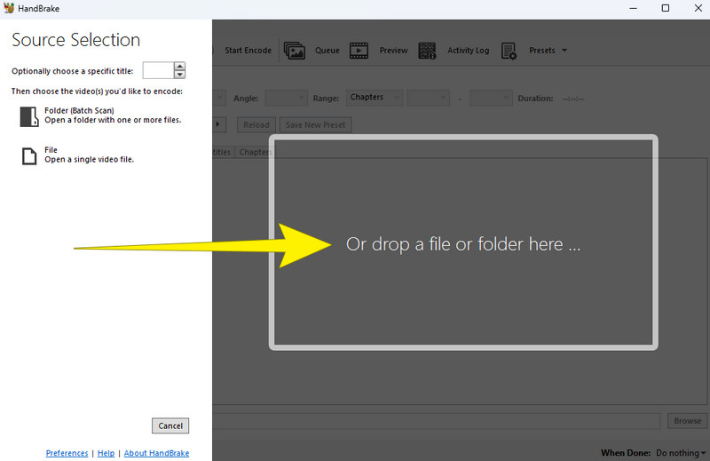Open the When Done dropdown
Screen dimensions: 710x461
tap(679, 453)
